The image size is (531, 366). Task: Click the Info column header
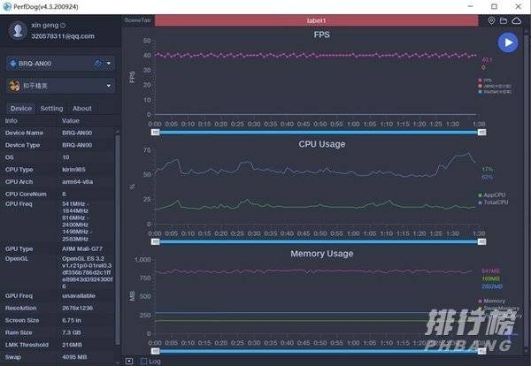(12, 121)
